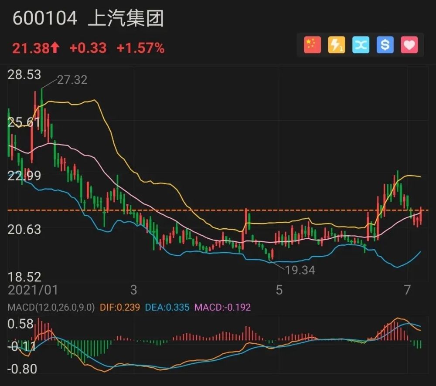Tap the 25.61 price axis label
This screenshot has width=436, height=386.
24,122
